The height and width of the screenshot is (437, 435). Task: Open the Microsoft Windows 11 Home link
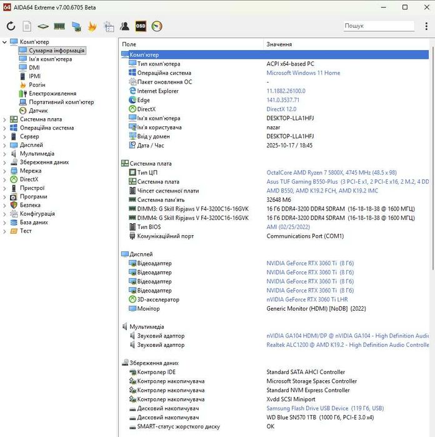coord(303,73)
